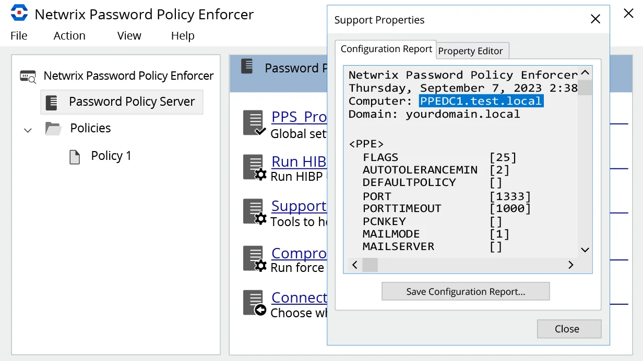This screenshot has height=361, width=643.
Task: Click the Netwrix Password Policy Enforcer root node icon
Action: coord(28,76)
